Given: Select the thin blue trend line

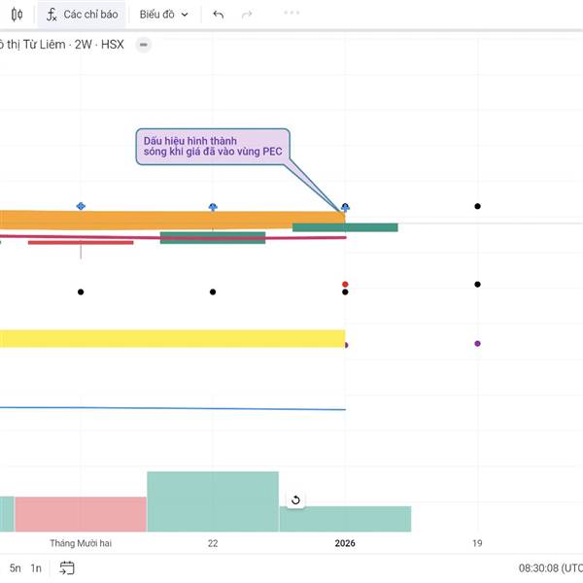Looking at the screenshot, I should pos(173,408).
